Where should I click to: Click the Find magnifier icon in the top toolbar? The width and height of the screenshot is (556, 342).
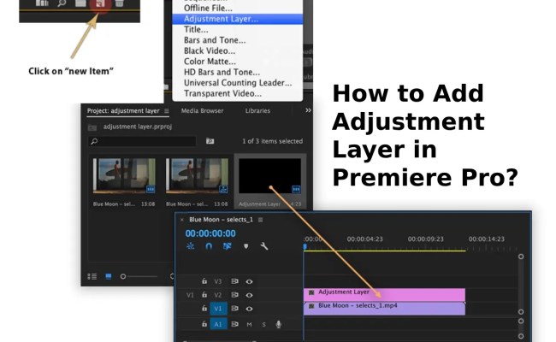pyautogui.click(x=62, y=3)
